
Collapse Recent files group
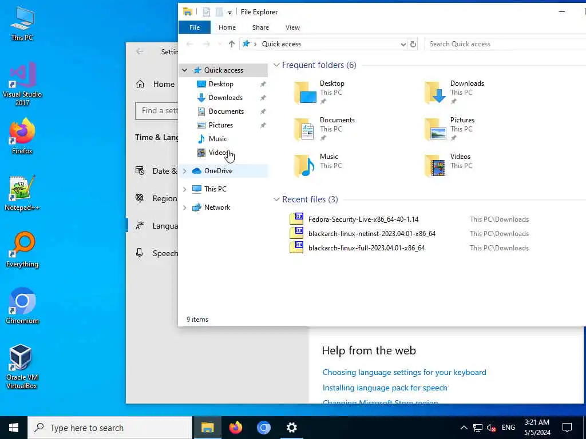[276, 199]
